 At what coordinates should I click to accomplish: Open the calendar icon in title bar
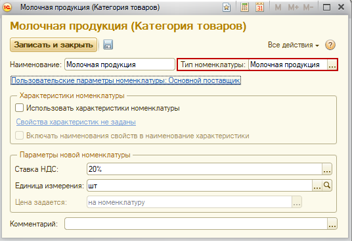click(260, 7)
